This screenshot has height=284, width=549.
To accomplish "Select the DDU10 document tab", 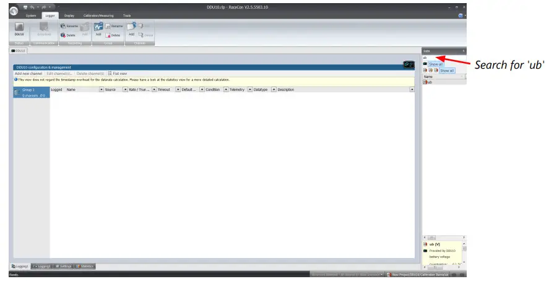I will point(19,51).
